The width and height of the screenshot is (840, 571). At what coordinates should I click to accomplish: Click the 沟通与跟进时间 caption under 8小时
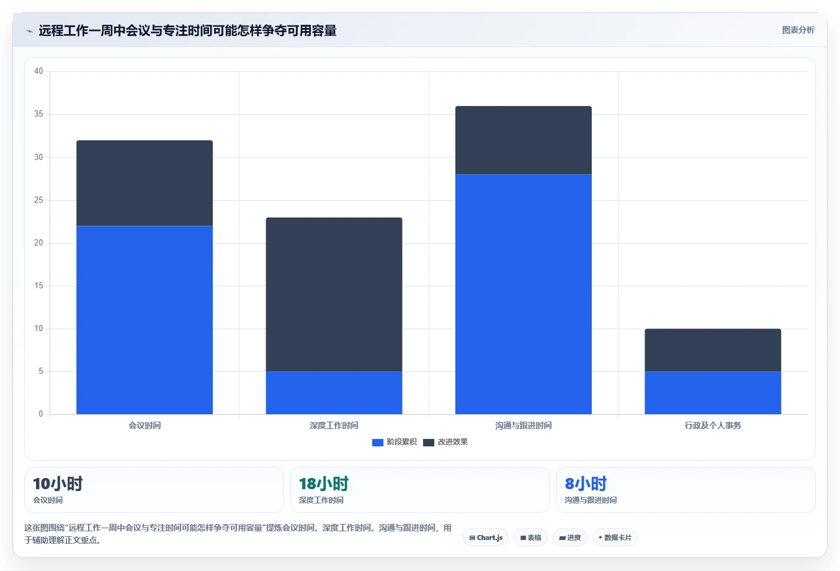pyautogui.click(x=591, y=500)
